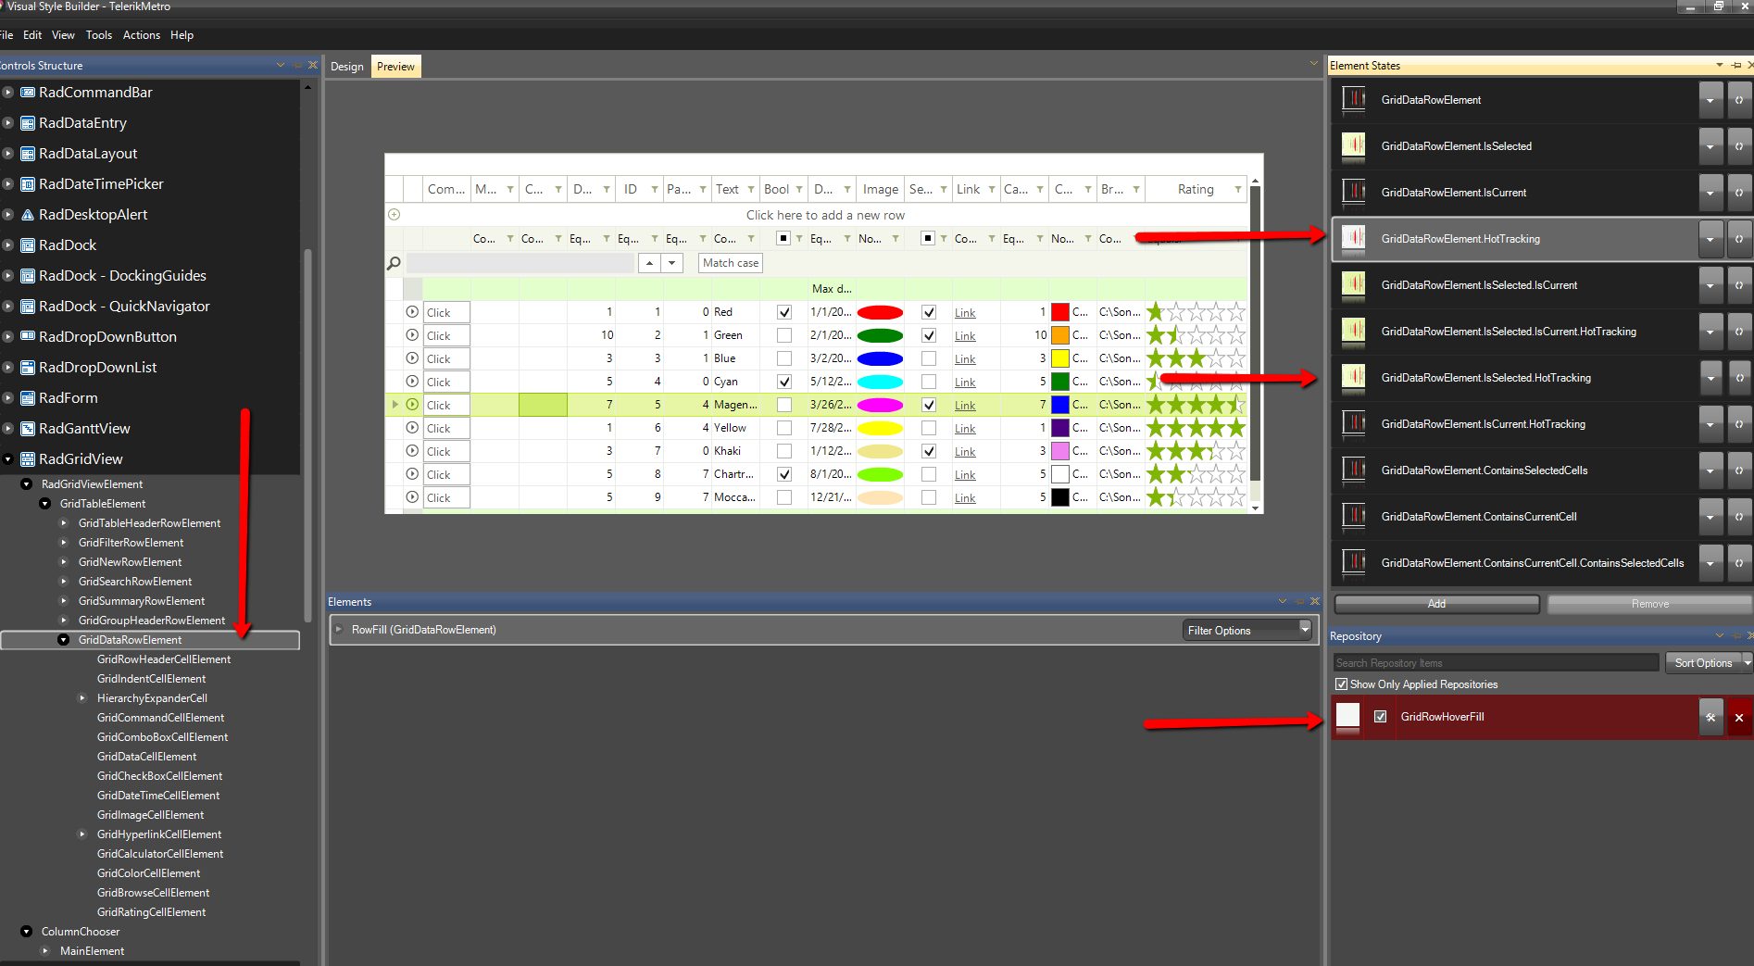The image size is (1754, 966).
Task: Click the blue color swatch in Magenta row
Action: pyautogui.click(x=1060, y=405)
